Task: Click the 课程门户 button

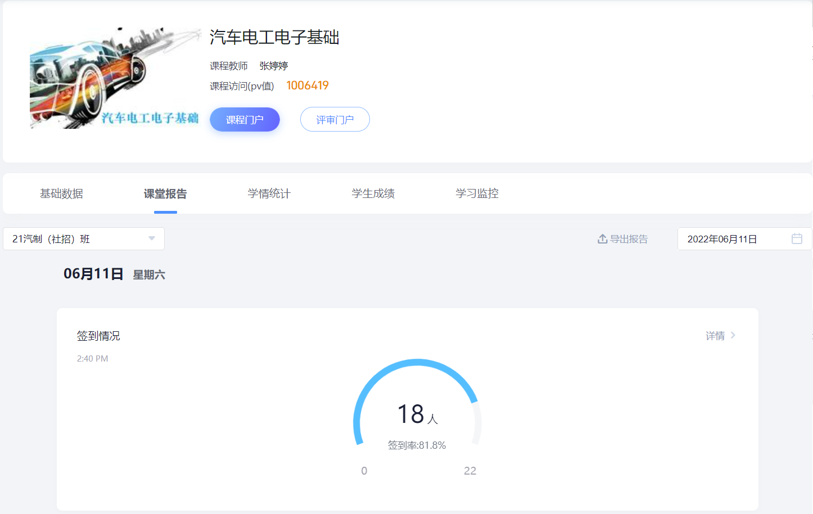Action: point(245,120)
